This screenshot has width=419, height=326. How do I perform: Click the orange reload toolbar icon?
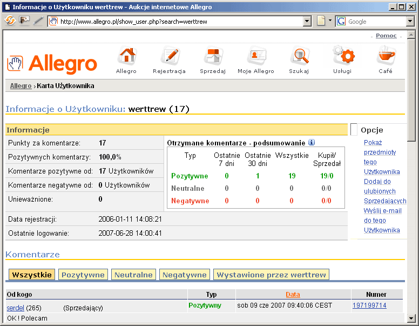coord(10,21)
